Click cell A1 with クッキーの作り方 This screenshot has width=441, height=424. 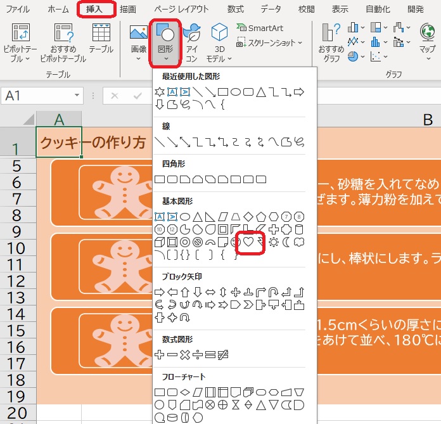[59, 143]
